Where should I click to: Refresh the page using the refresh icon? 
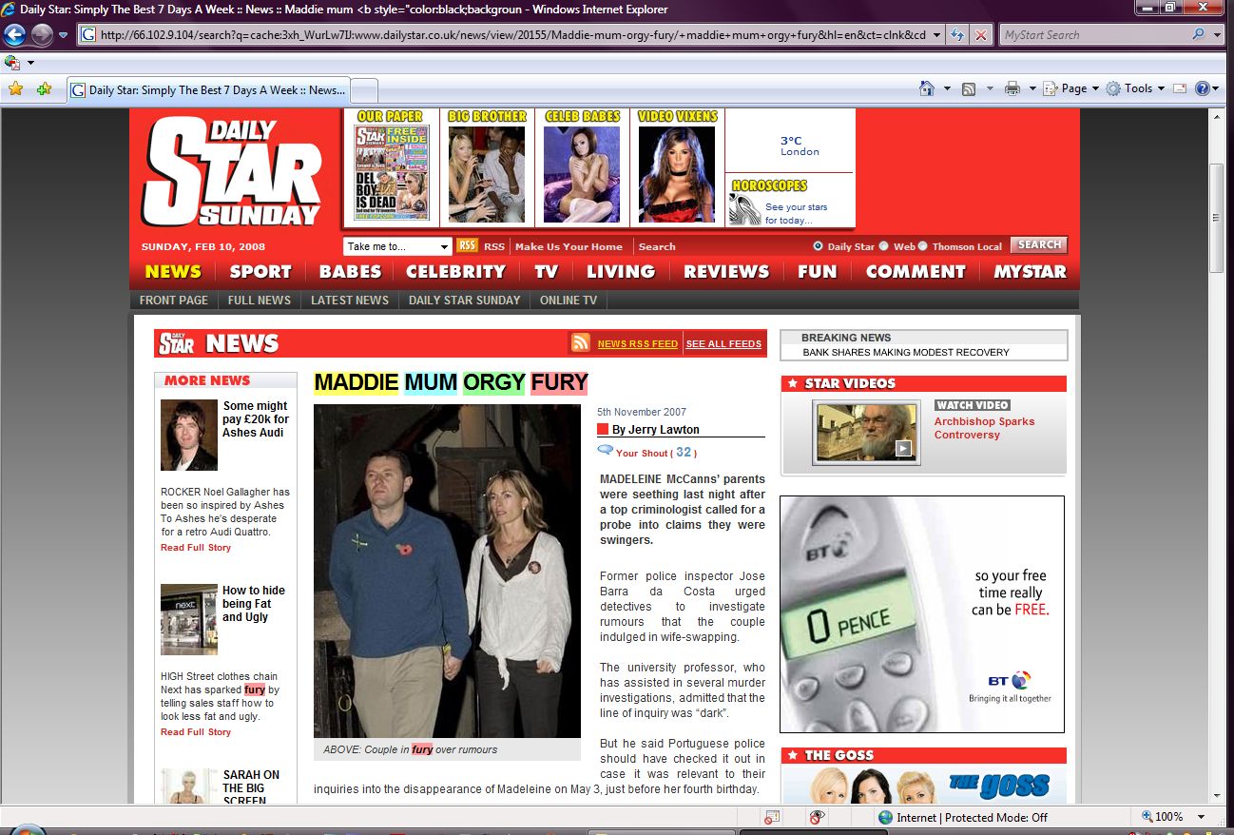pos(957,35)
